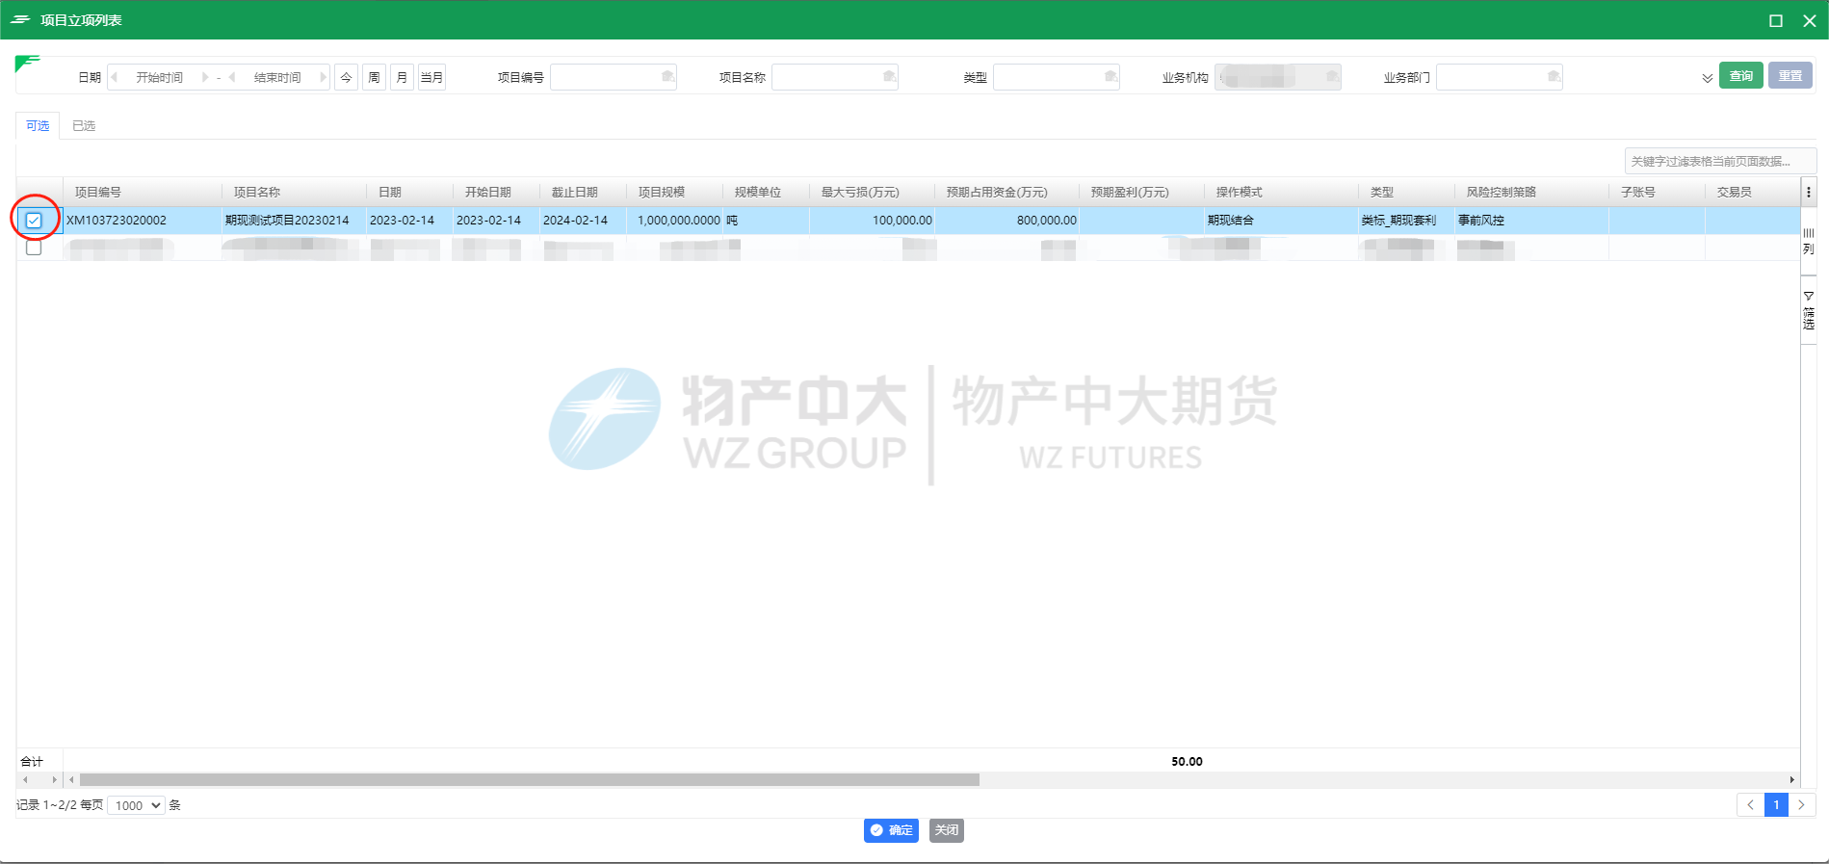The width and height of the screenshot is (1829, 864).
Task: Click the 关闭 button
Action: click(x=947, y=830)
